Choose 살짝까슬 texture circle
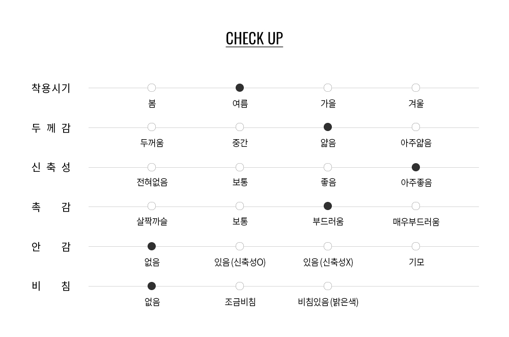Image resolution: width=509 pixels, height=337 pixels. pyautogui.click(x=152, y=206)
